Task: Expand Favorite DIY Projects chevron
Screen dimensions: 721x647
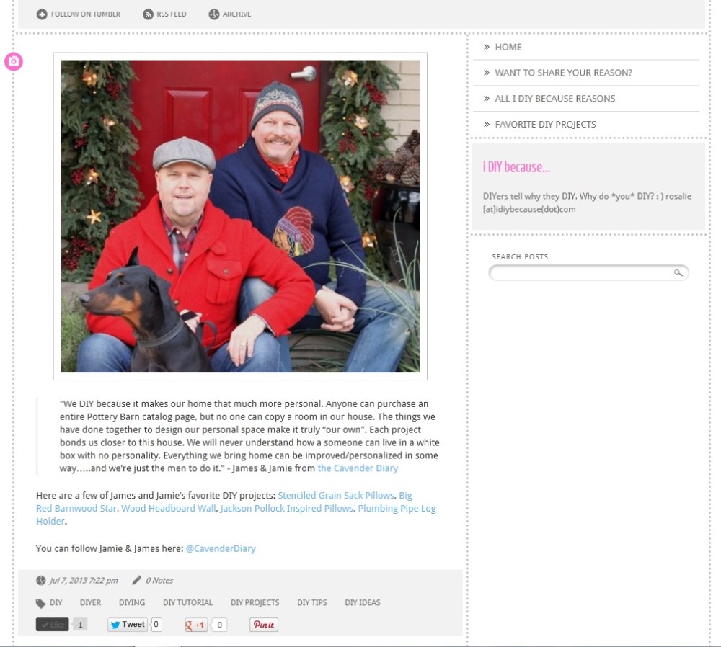Action: point(487,124)
